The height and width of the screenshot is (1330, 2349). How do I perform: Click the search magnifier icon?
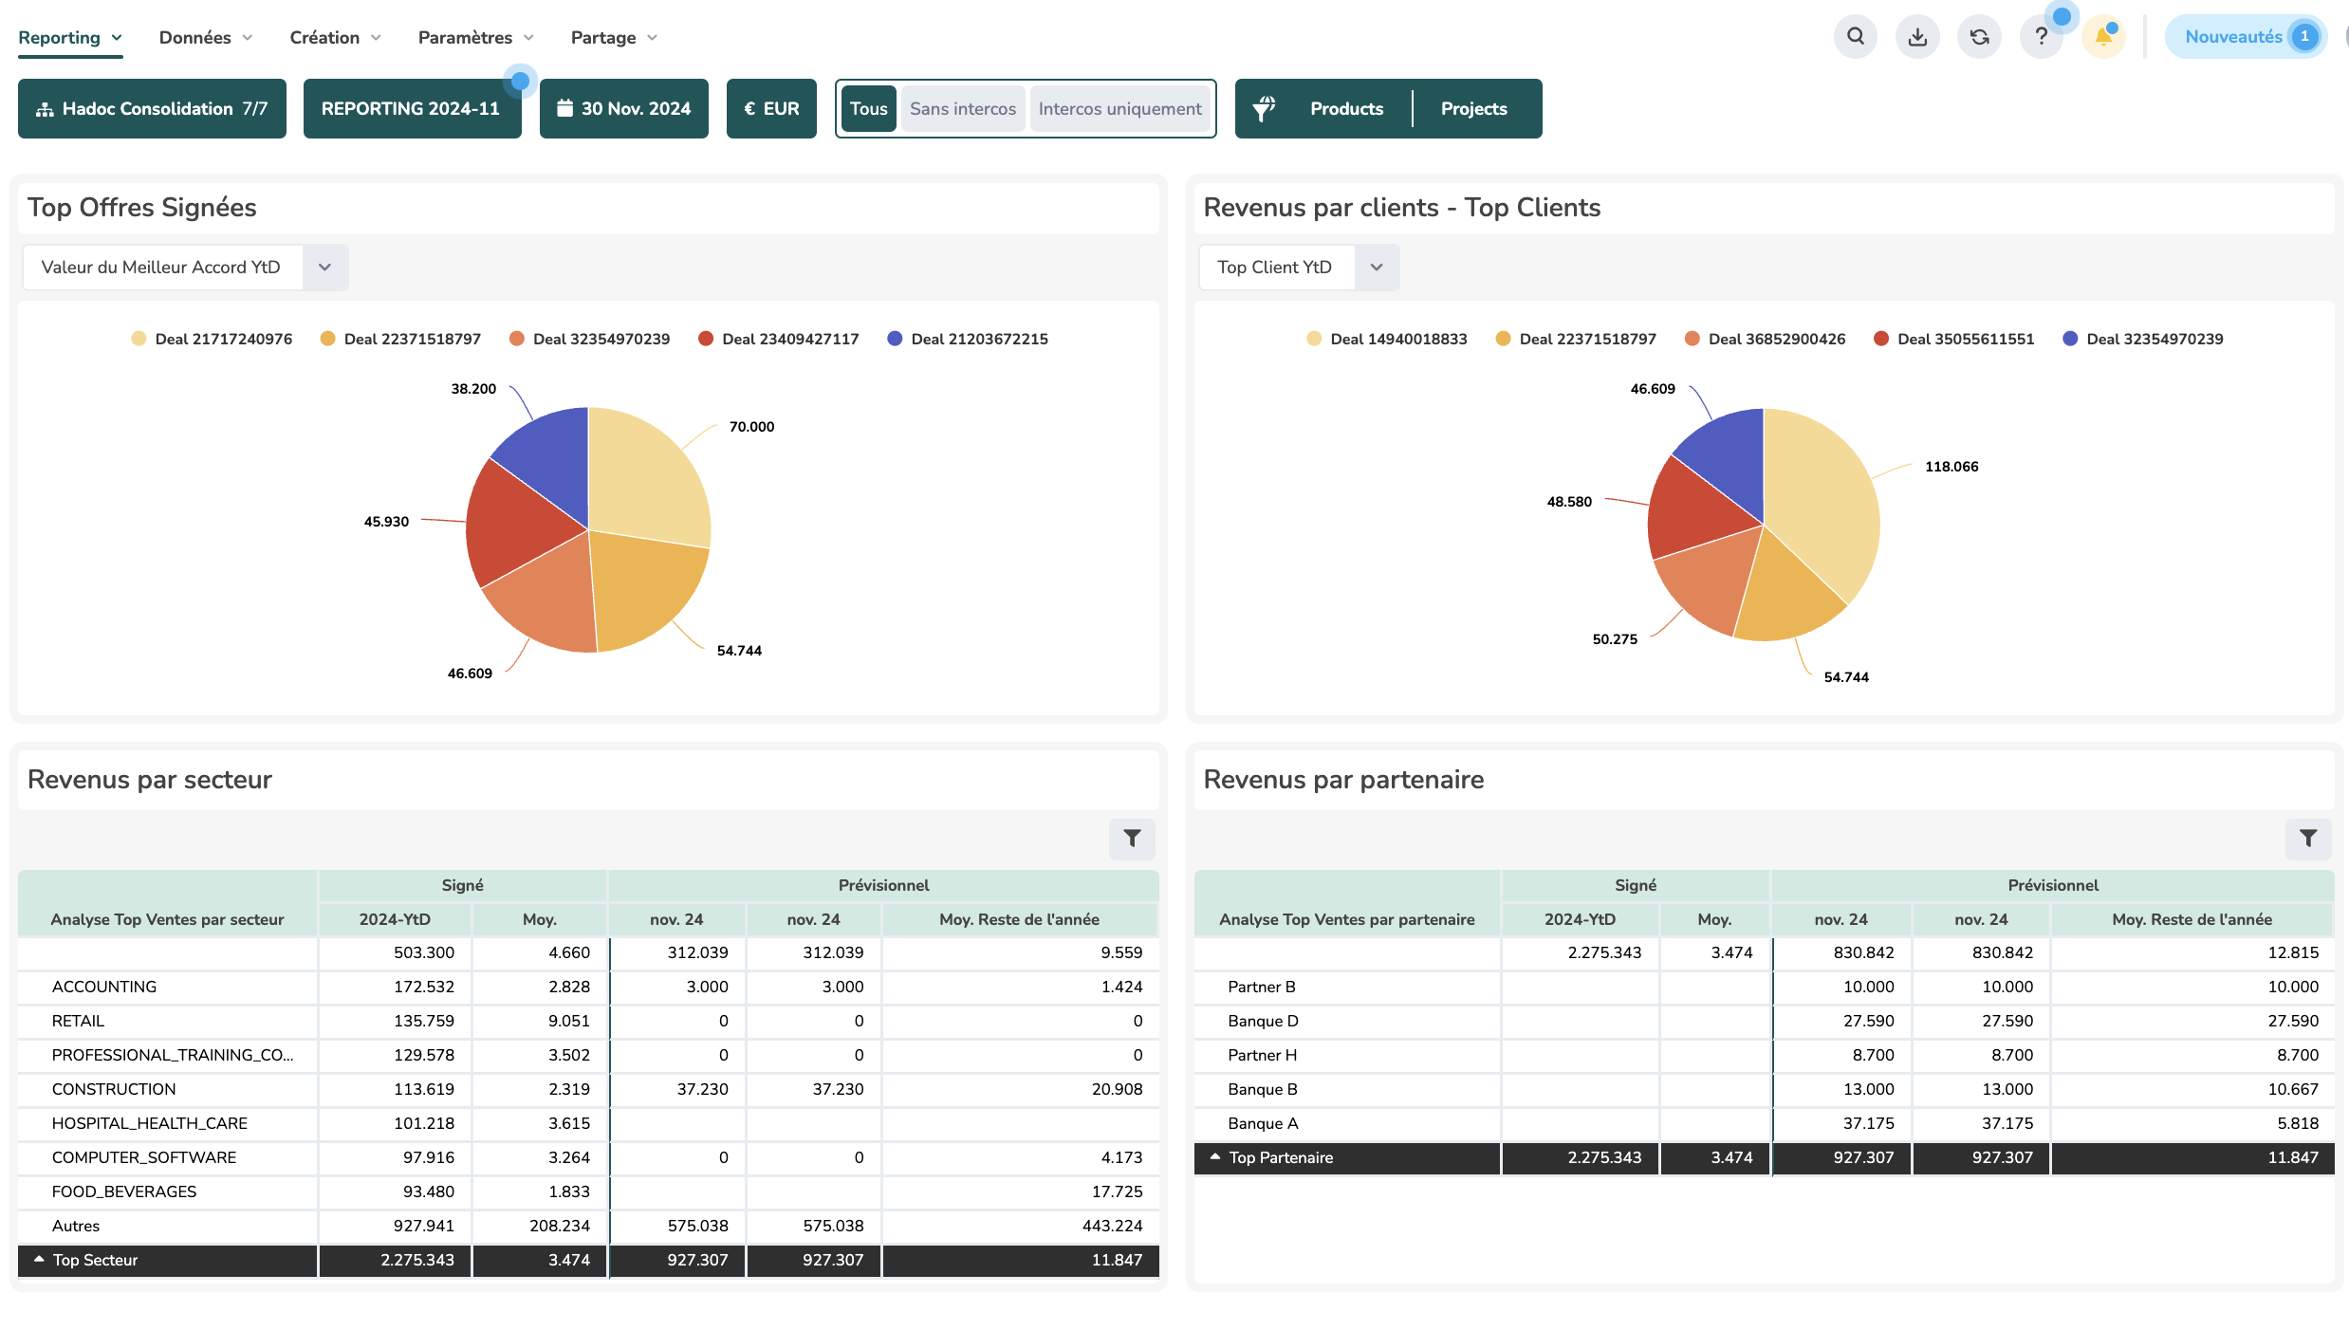[1856, 37]
